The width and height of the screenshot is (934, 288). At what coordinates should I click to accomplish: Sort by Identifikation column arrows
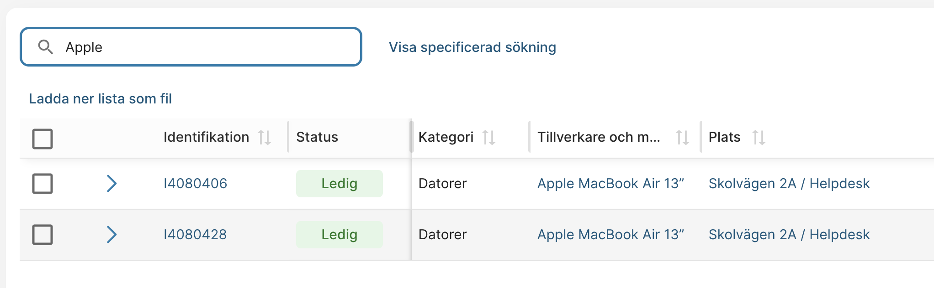264,137
